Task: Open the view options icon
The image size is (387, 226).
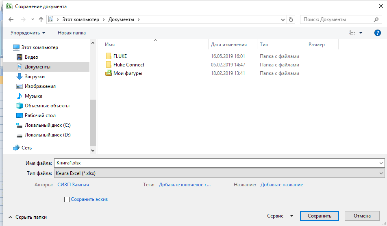Action: (352, 33)
